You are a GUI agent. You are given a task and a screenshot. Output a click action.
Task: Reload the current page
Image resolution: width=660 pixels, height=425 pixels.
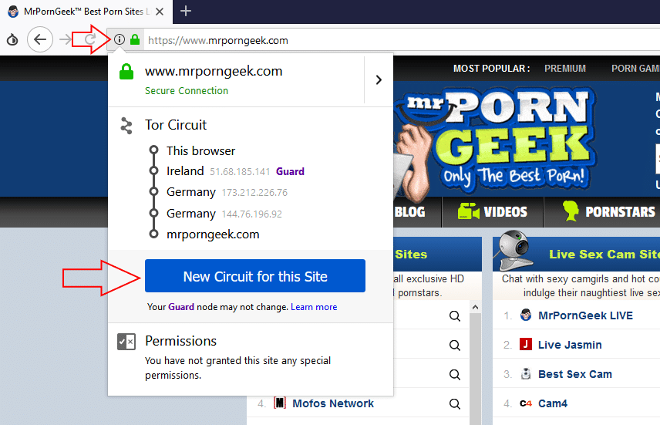(90, 40)
